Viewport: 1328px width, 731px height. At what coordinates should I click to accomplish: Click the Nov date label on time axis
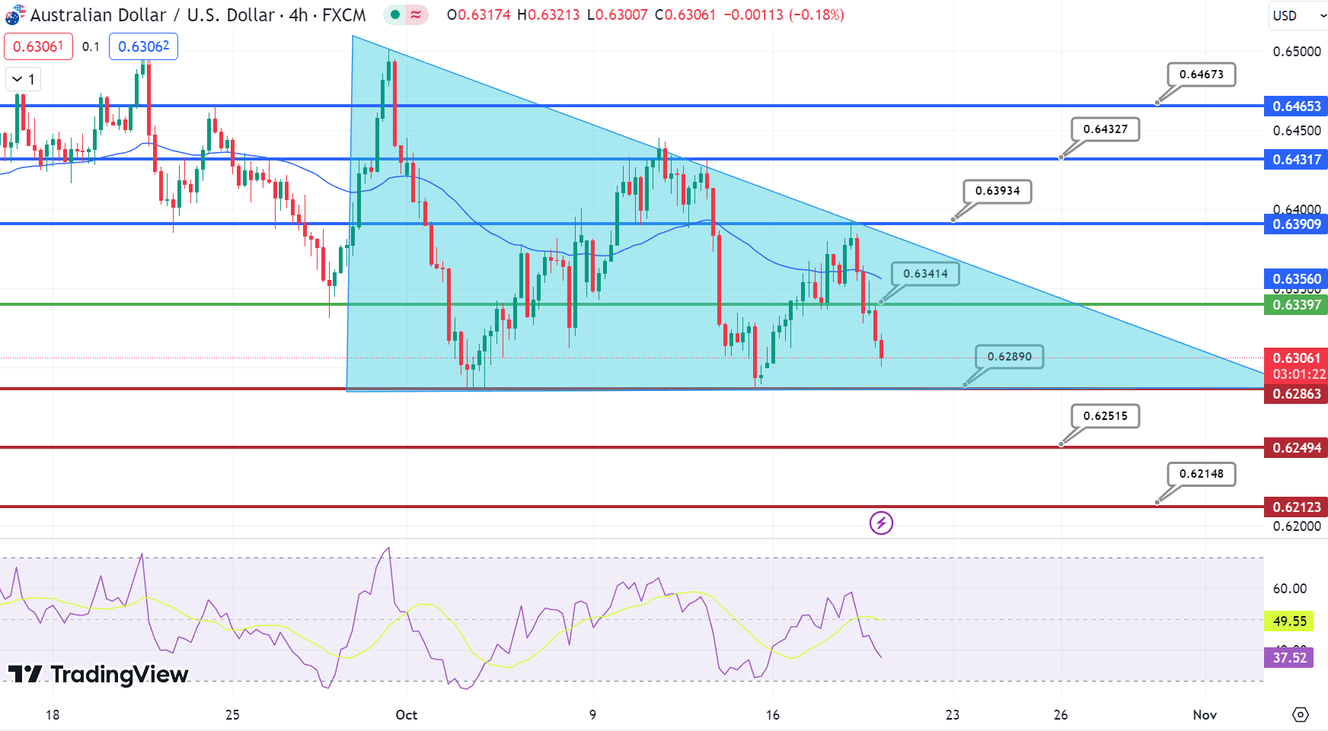pos(1205,715)
